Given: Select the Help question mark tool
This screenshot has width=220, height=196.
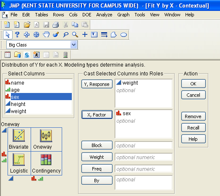Looking at the screenshot, I should (x=17, y=34).
